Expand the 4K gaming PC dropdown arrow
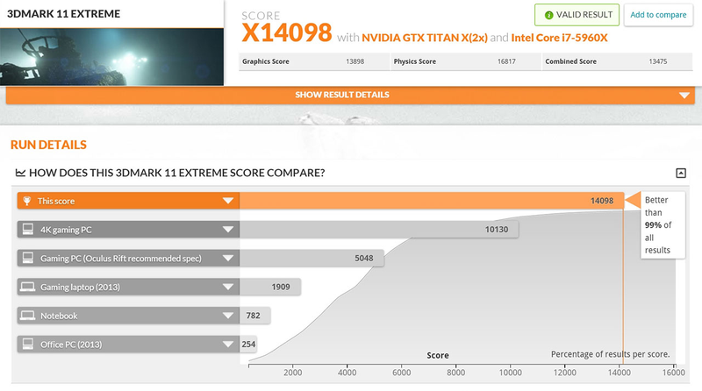This screenshot has height=391, width=702. coord(228,230)
